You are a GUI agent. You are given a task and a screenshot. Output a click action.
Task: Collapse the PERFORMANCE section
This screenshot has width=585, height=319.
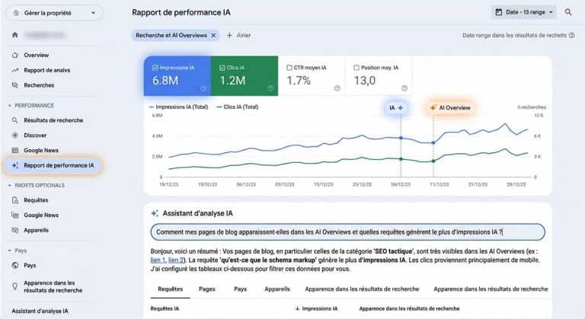pyautogui.click(x=31, y=106)
